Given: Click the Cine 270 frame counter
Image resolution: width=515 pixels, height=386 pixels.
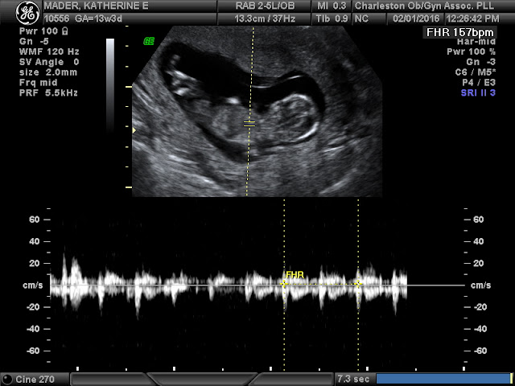Looking at the screenshot, I should [35, 379].
